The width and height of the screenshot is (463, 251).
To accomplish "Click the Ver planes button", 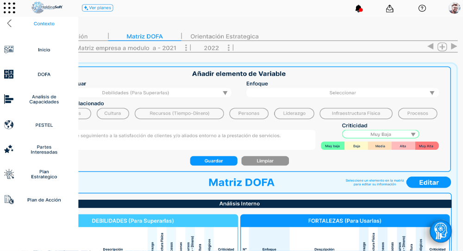I will click(x=97, y=8).
